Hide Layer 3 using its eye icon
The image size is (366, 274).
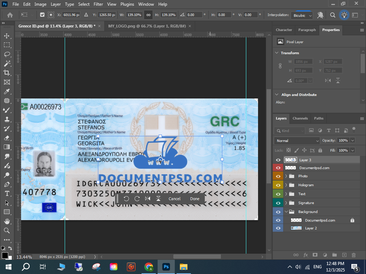278,160
